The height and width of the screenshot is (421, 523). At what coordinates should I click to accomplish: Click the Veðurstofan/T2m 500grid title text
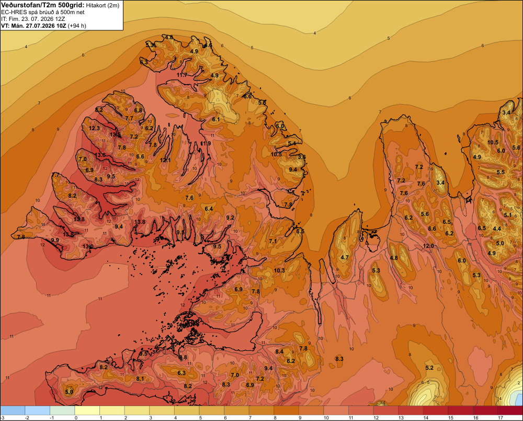coord(43,5)
